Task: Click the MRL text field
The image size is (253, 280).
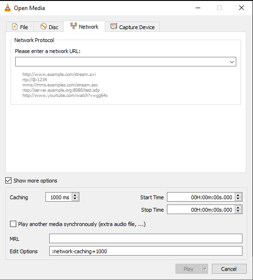Action: (146, 238)
